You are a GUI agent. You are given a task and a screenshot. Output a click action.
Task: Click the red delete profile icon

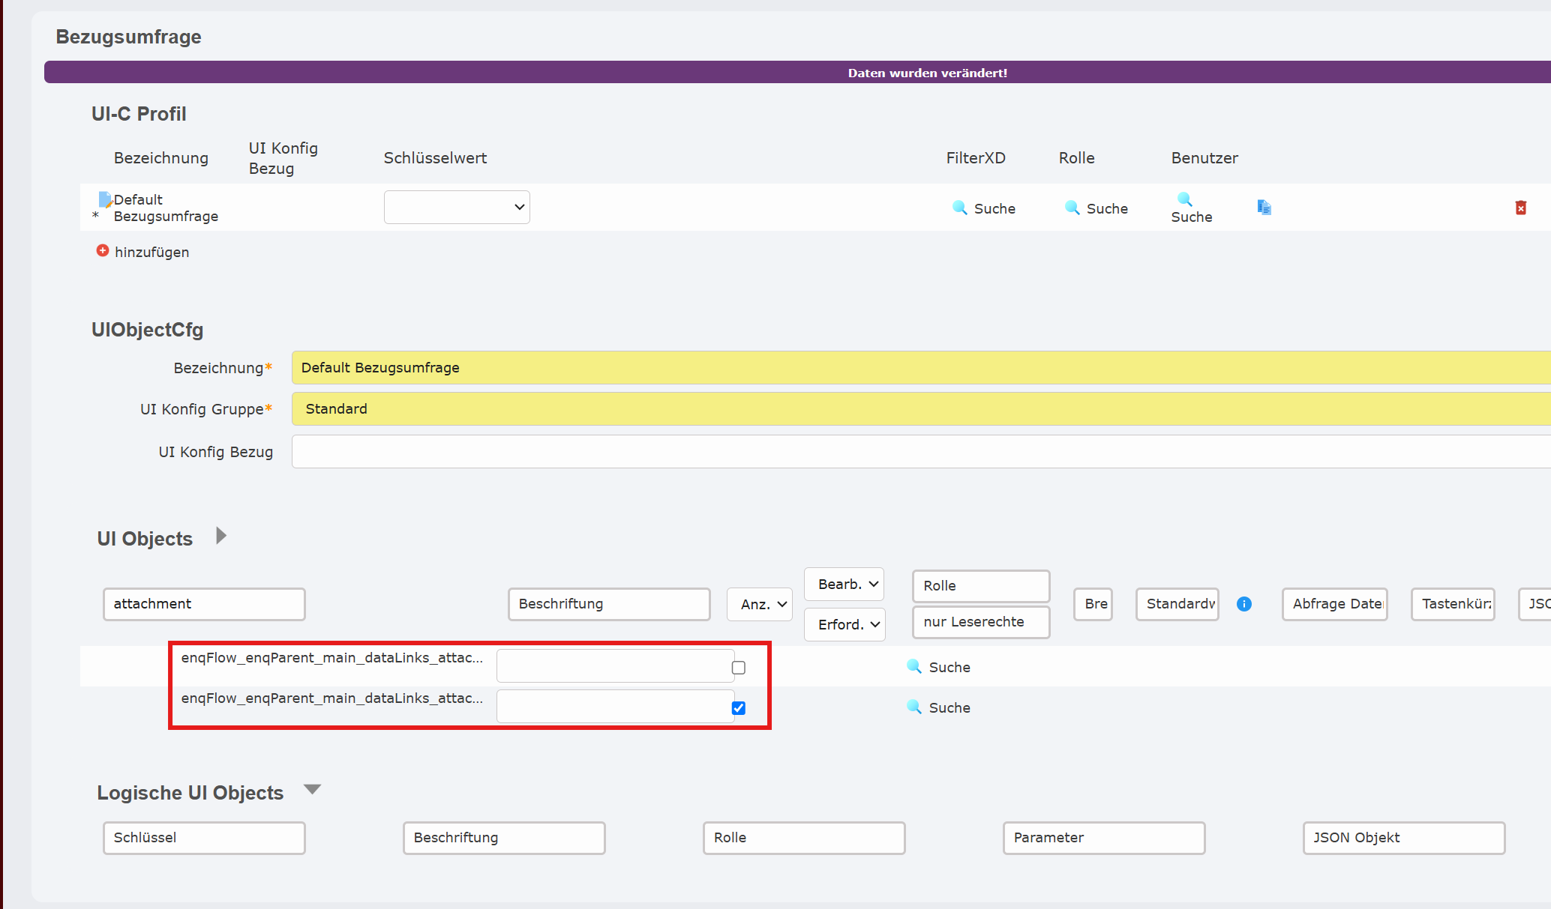tap(1520, 208)
